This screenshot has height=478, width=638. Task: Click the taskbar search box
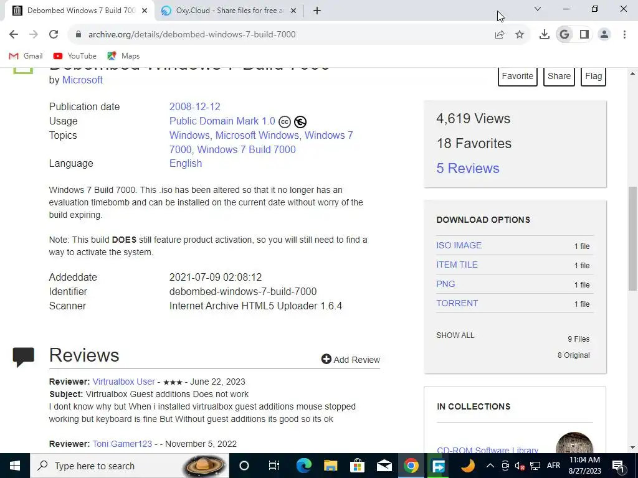coord(130,466)
